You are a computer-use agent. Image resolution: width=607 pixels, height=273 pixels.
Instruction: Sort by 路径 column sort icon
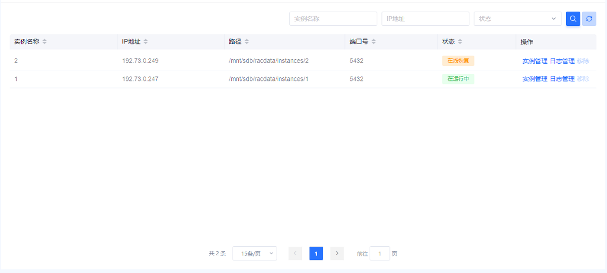pyautogui.click(x=247, y=41)
